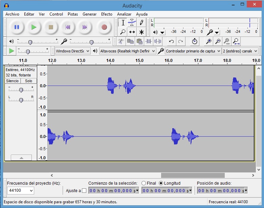Skip to start of project
264x208 pixels.
tap(68, 27)
